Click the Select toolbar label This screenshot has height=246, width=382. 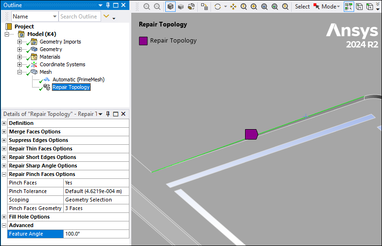[x=302, y=7]
